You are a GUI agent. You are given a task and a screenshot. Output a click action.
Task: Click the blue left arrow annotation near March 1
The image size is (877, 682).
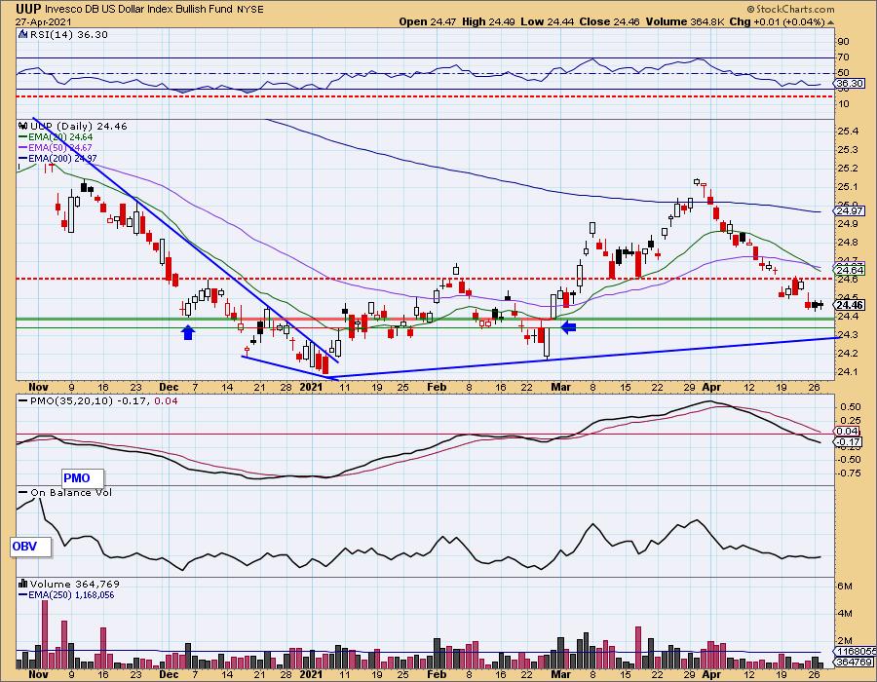[x=569, y=327]
